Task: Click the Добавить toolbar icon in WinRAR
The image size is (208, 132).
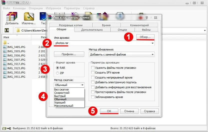Action: (x=12, y=16)
